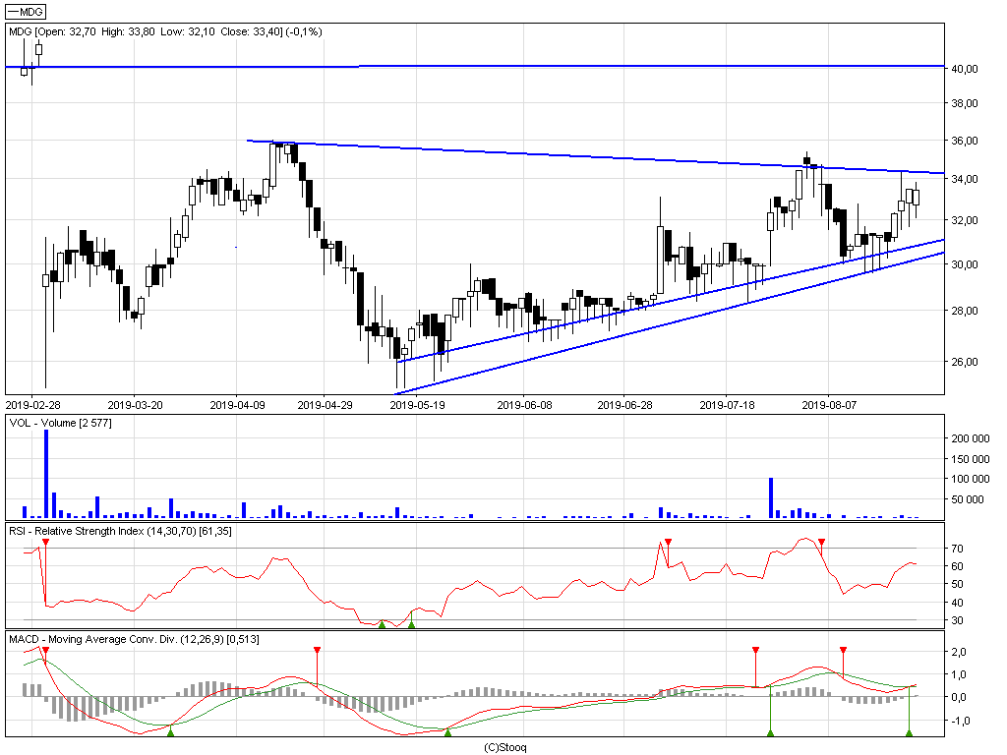The image size is (1007, 755).
Task: Click the 26,00 price axis label
Action: (x=964, y=362)
